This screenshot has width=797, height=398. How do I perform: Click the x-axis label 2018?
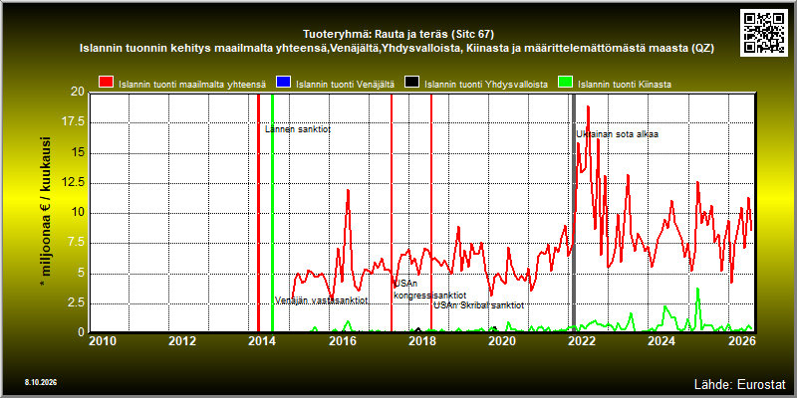(421, 340)
